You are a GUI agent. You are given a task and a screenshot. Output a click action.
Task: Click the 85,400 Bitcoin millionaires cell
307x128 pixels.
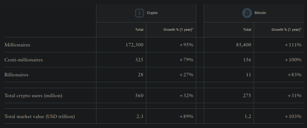244,45
